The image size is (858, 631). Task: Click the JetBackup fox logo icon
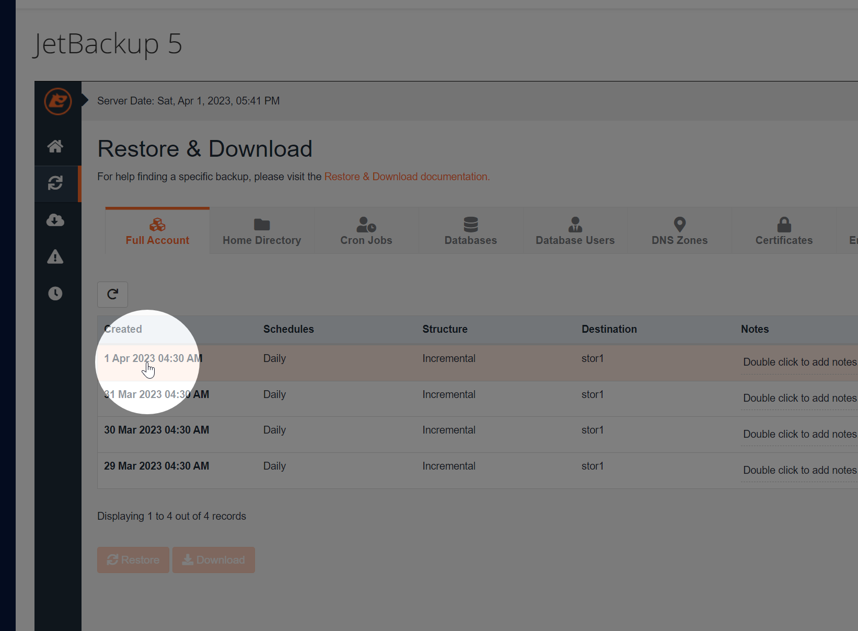58,101
